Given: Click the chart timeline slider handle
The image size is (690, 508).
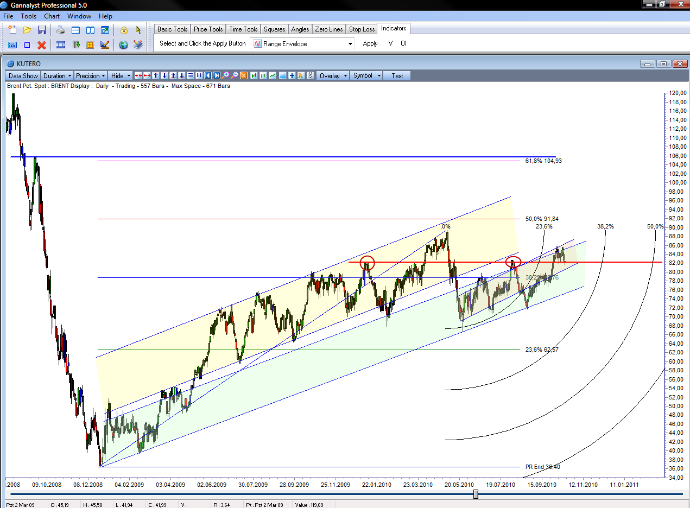Looking at the screenshot, I should [x=476, y=494].
